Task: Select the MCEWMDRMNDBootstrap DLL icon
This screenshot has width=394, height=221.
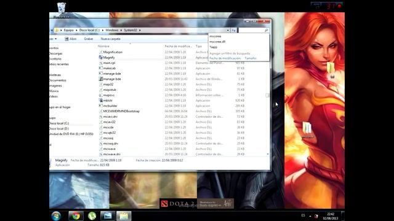Action: (101, 111)
